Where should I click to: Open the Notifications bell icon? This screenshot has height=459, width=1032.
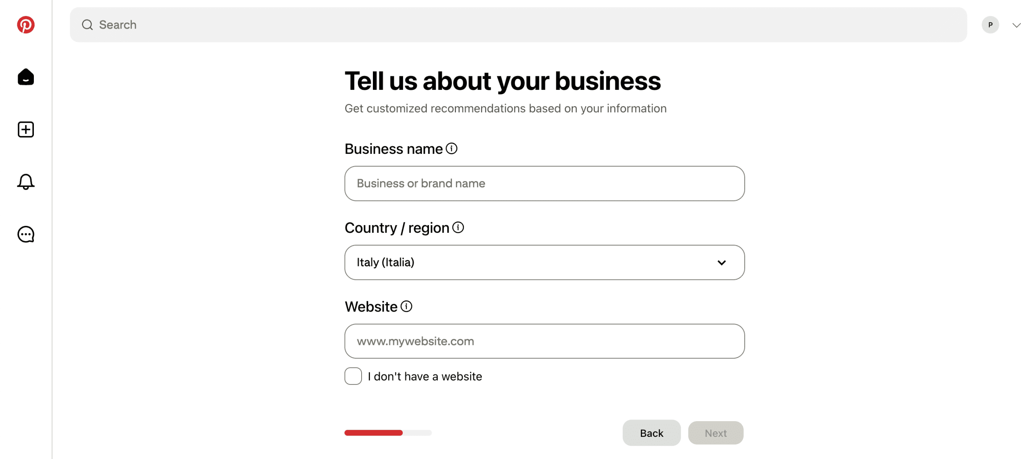(x=25, y=182)
